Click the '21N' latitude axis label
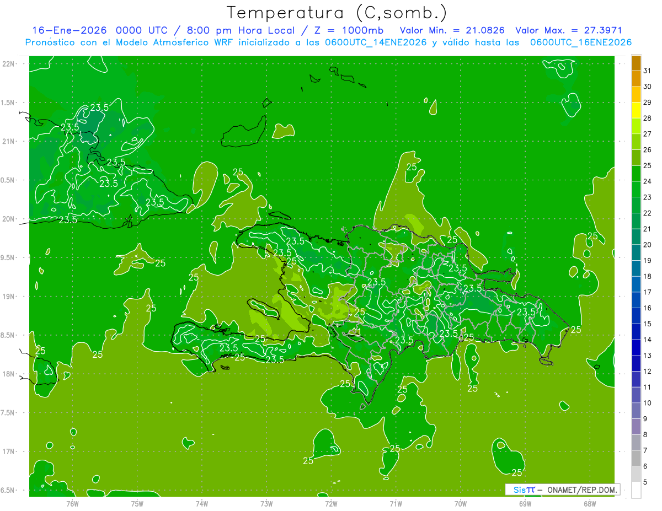 point(9,141)
